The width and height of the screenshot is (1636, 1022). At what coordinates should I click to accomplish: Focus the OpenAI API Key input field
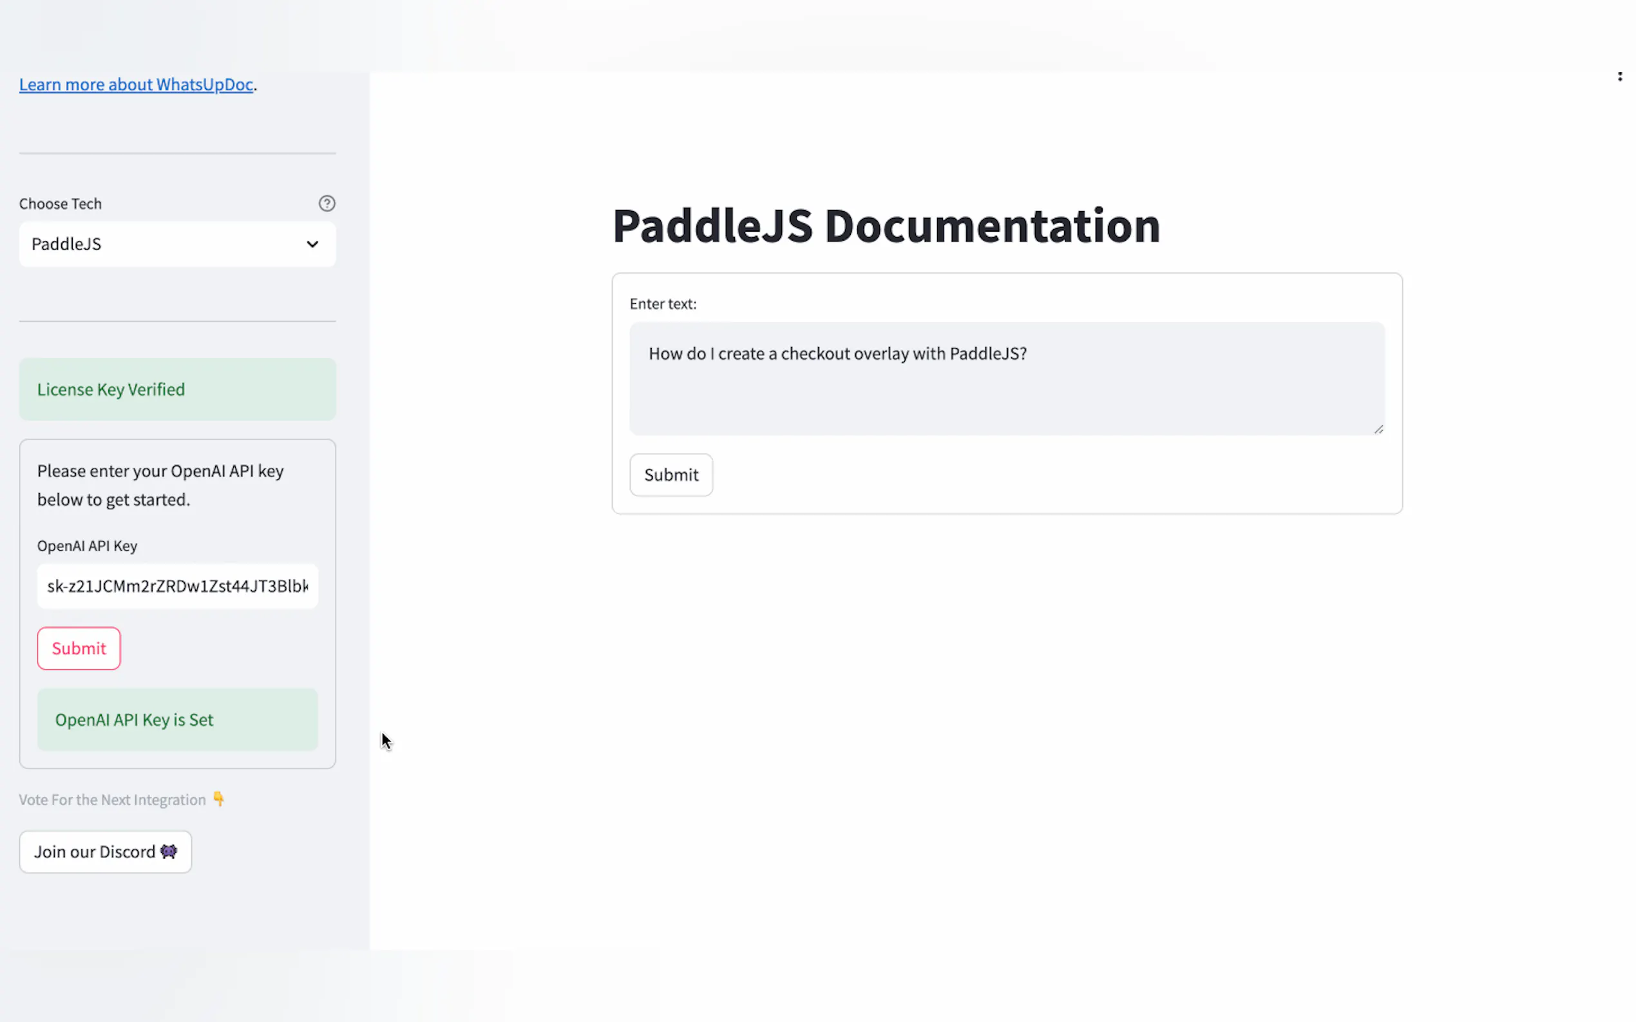point(176,586)
